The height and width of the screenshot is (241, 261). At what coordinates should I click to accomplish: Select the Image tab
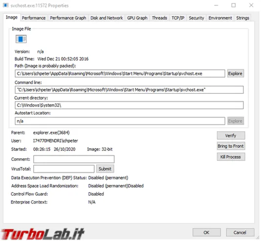(x=12, y=18)
